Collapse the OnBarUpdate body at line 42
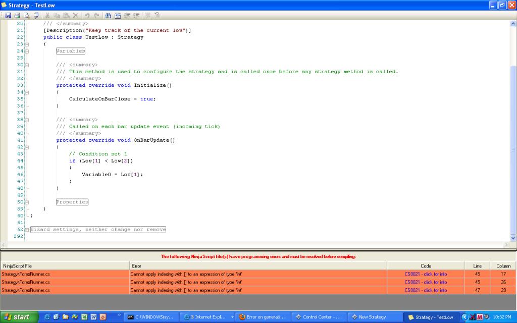 [27, 147]
